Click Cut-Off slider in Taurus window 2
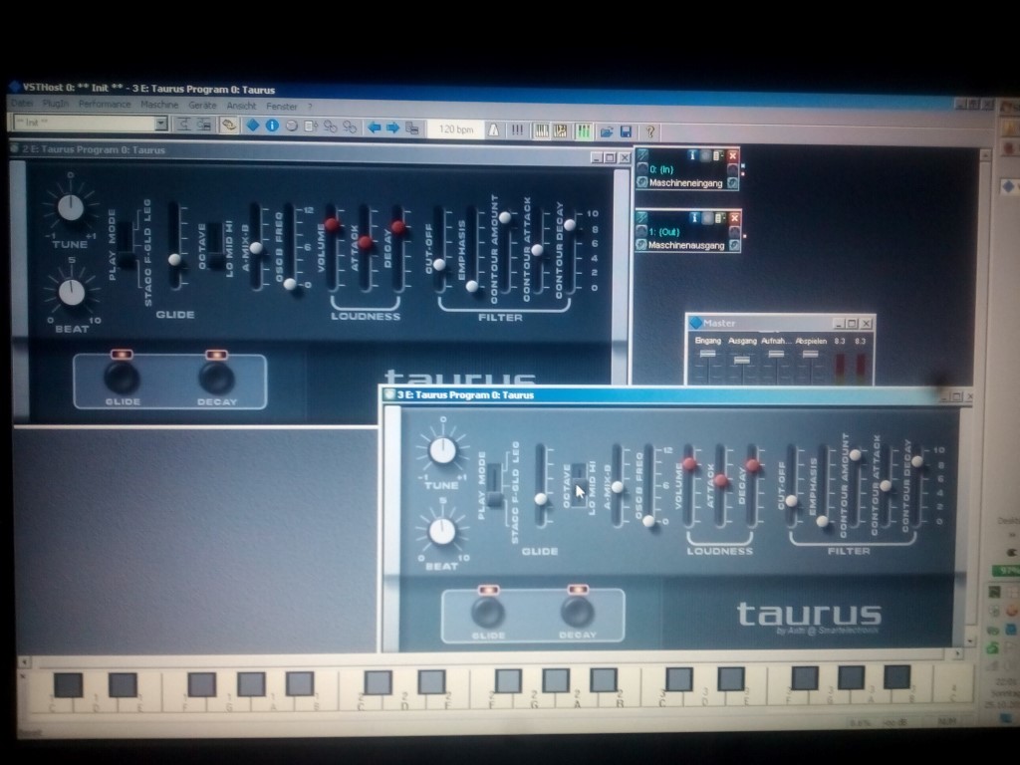This screenshot has width=1020, height=765. 439,264
